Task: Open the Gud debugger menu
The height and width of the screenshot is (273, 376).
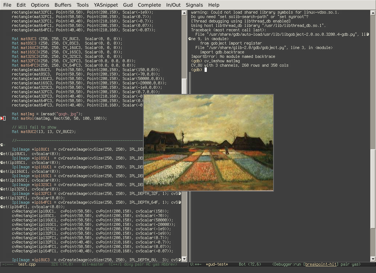Action: (128, 5)
